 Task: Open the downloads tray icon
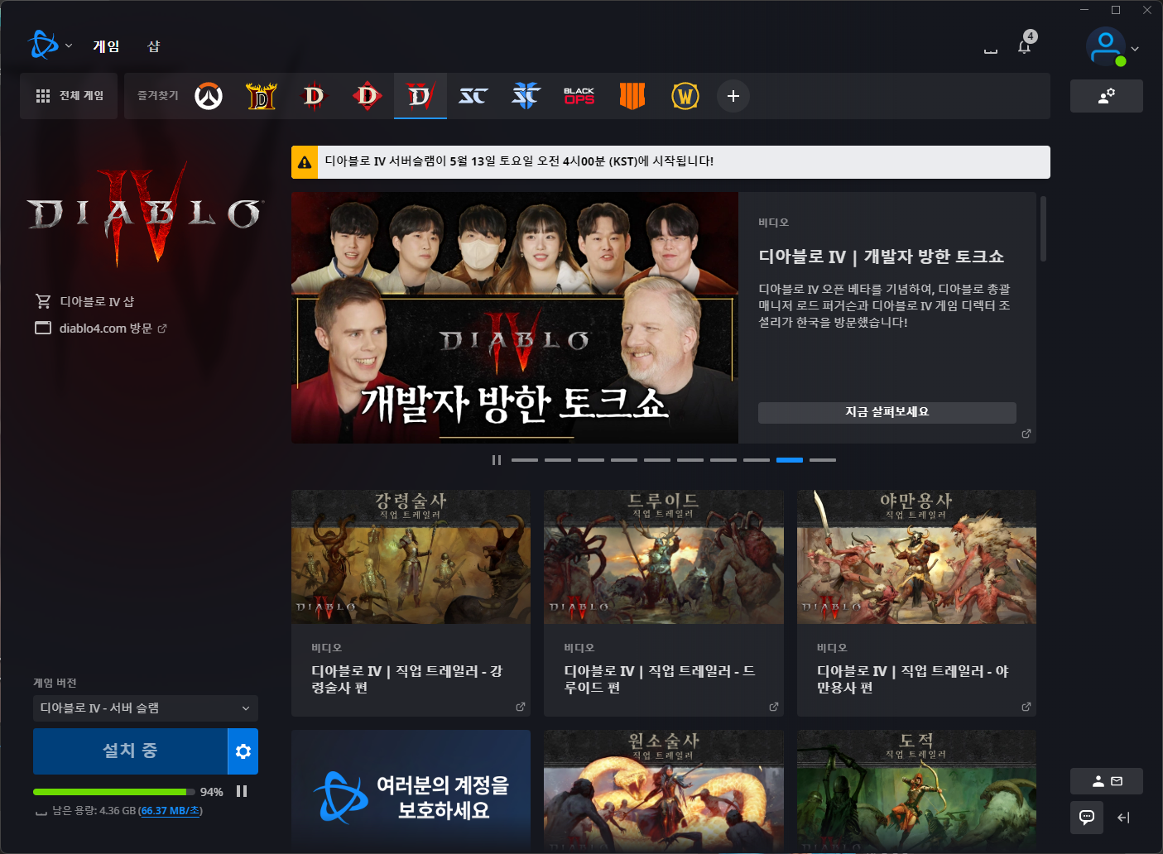point(991,50)
